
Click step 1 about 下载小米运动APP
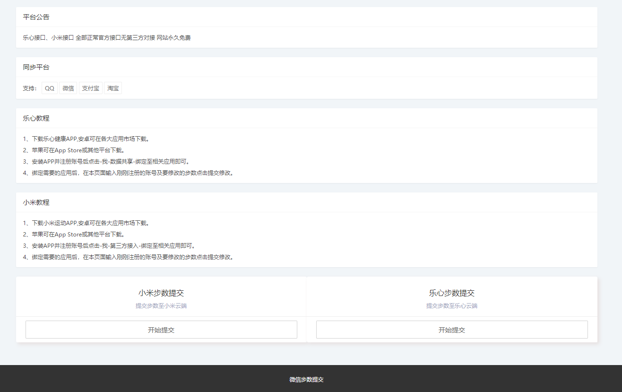(x=86, y=223)
